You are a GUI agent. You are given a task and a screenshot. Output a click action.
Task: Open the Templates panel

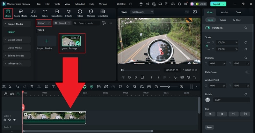103,13
